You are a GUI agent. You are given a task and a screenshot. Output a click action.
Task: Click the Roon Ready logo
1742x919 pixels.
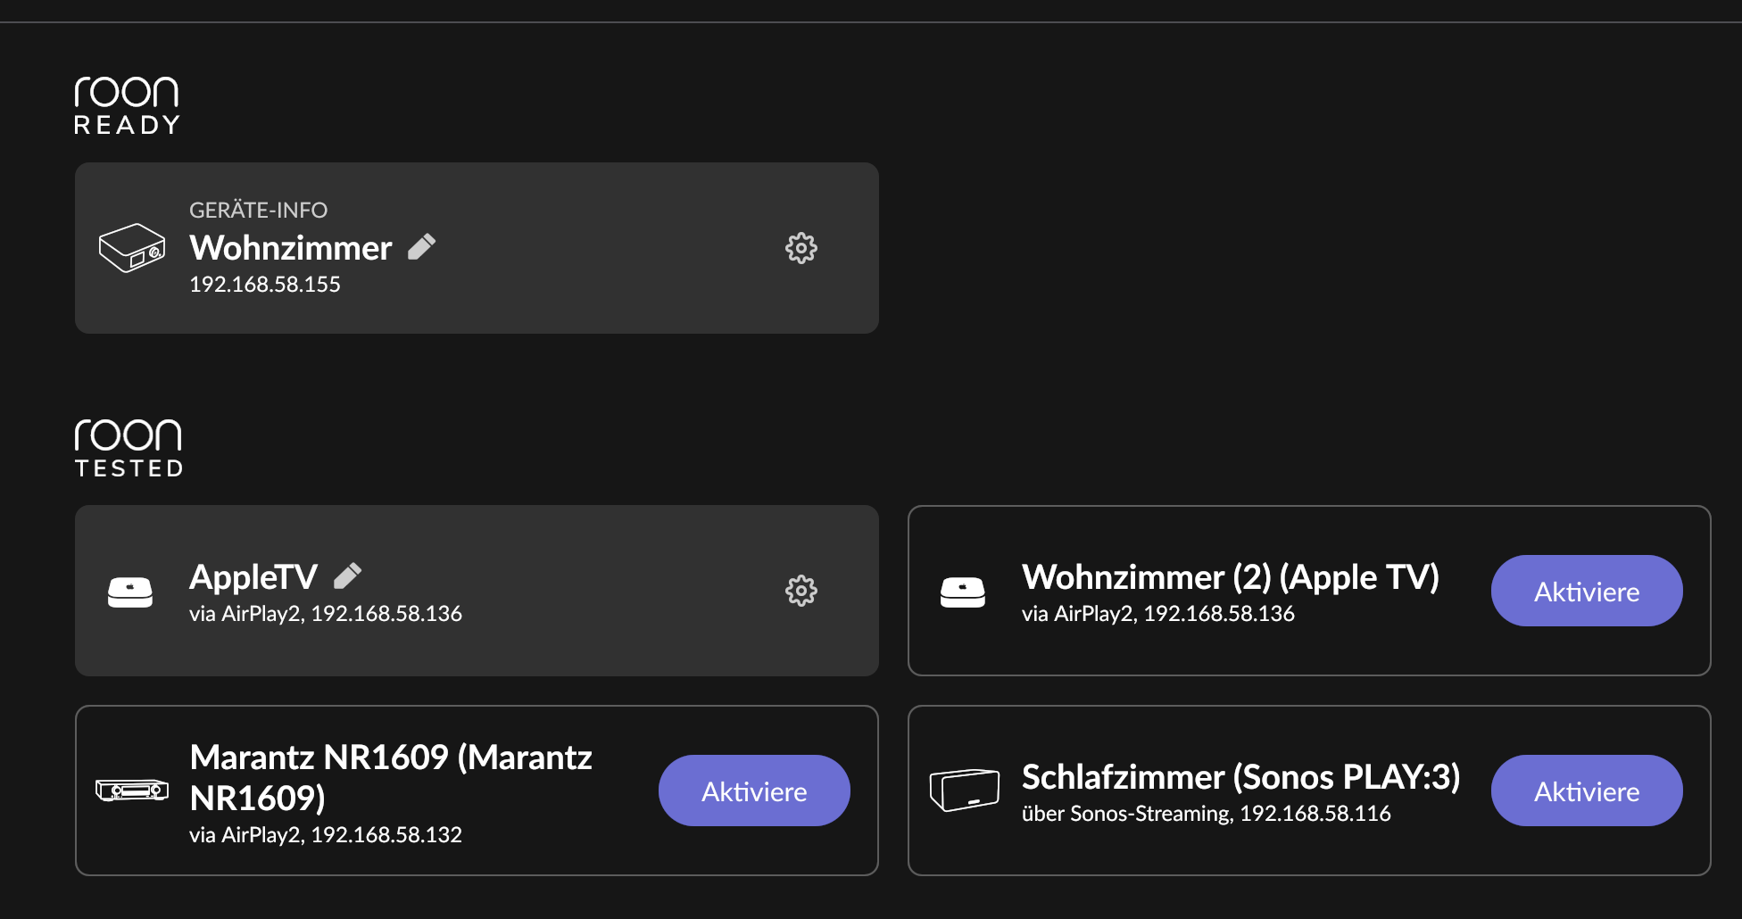[x=127, y=105]
